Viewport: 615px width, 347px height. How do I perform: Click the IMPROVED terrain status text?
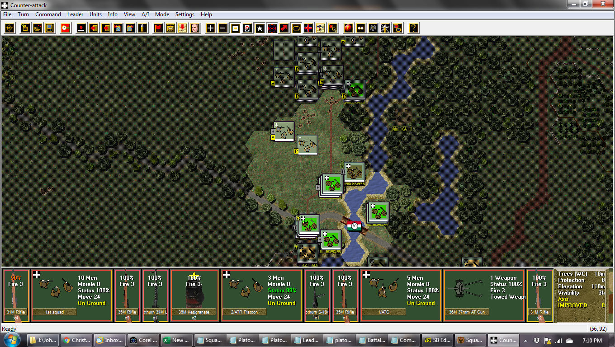pos(572,305)
